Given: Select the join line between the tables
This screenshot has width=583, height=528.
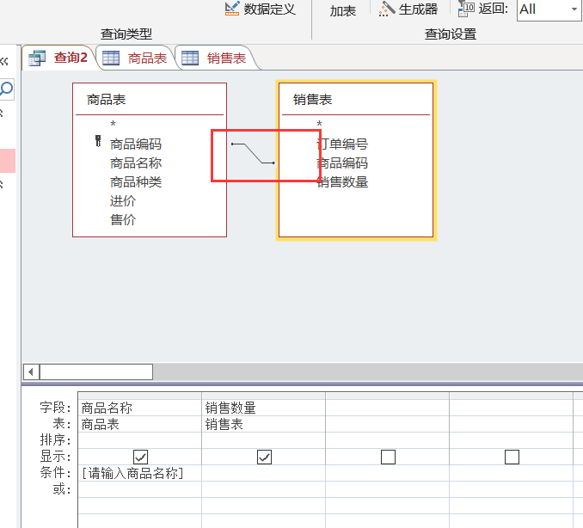Looking at the screenshot, I should coord(253,153).
